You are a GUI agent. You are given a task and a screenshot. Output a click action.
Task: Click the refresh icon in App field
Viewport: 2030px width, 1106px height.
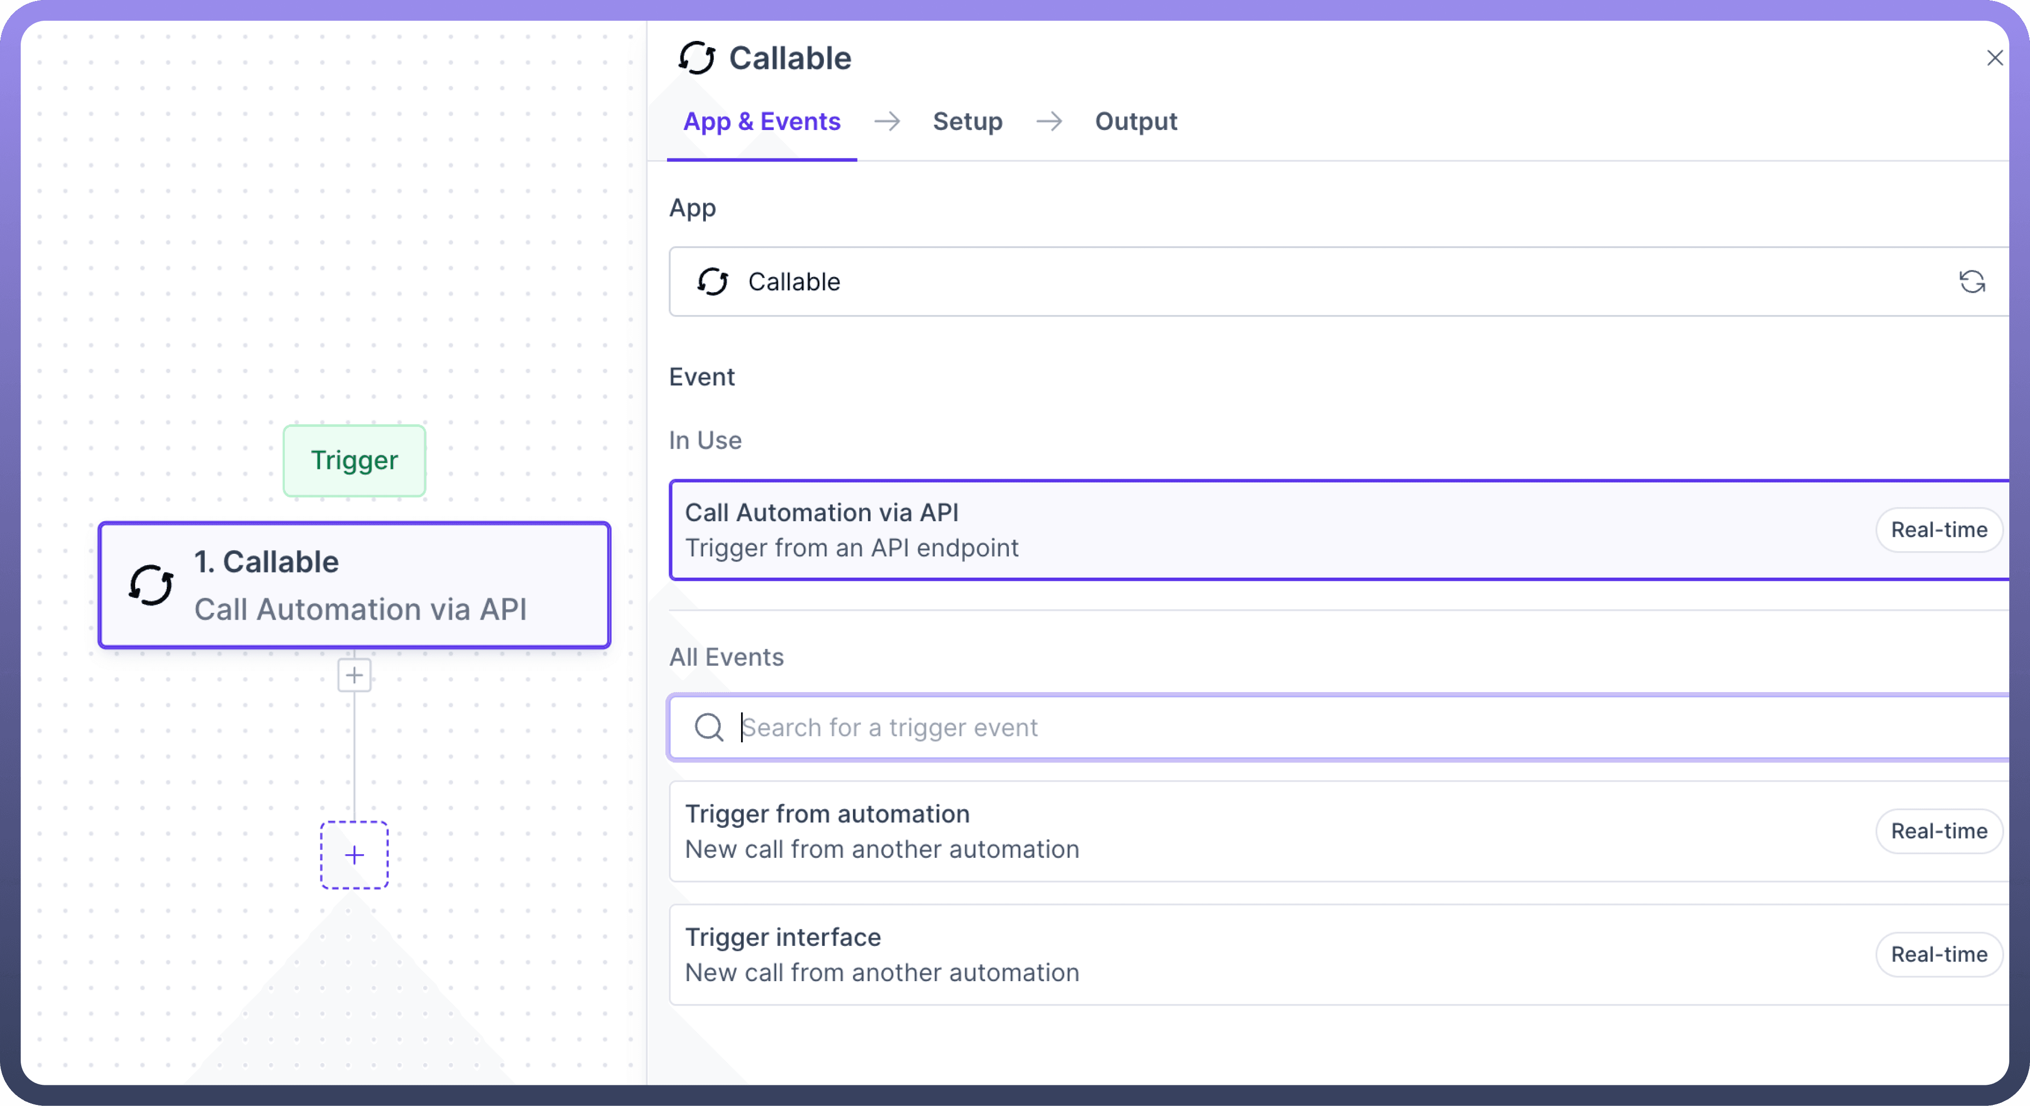point(1971,282)
